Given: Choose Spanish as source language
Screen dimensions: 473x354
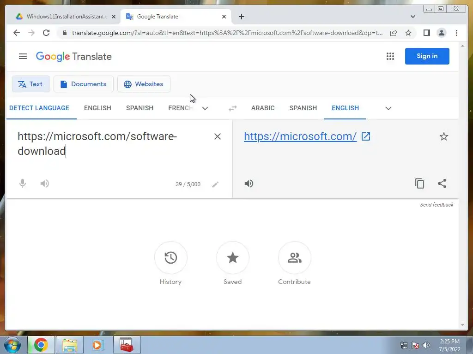Looking at the screenshot, I should coord(139,108).
